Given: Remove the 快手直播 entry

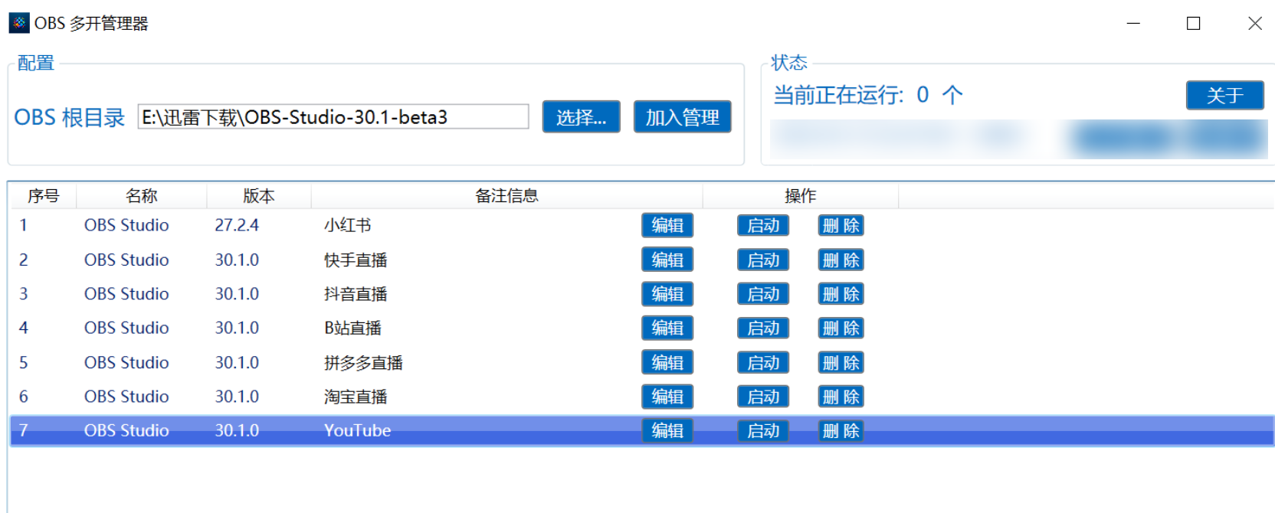Looking at the screenshot, I should tap(841, 260).
